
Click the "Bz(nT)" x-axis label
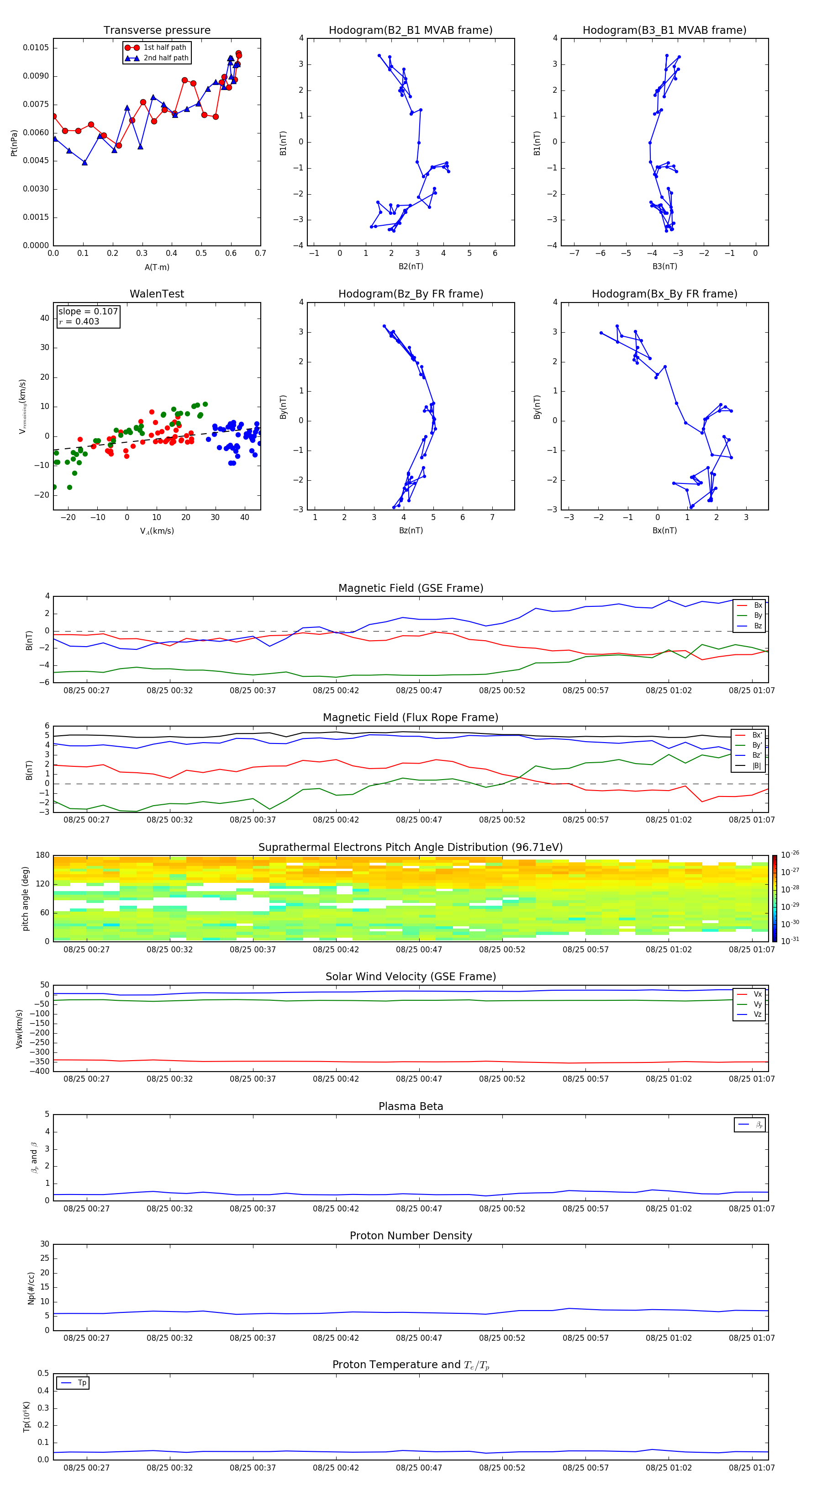pos(411,531)
